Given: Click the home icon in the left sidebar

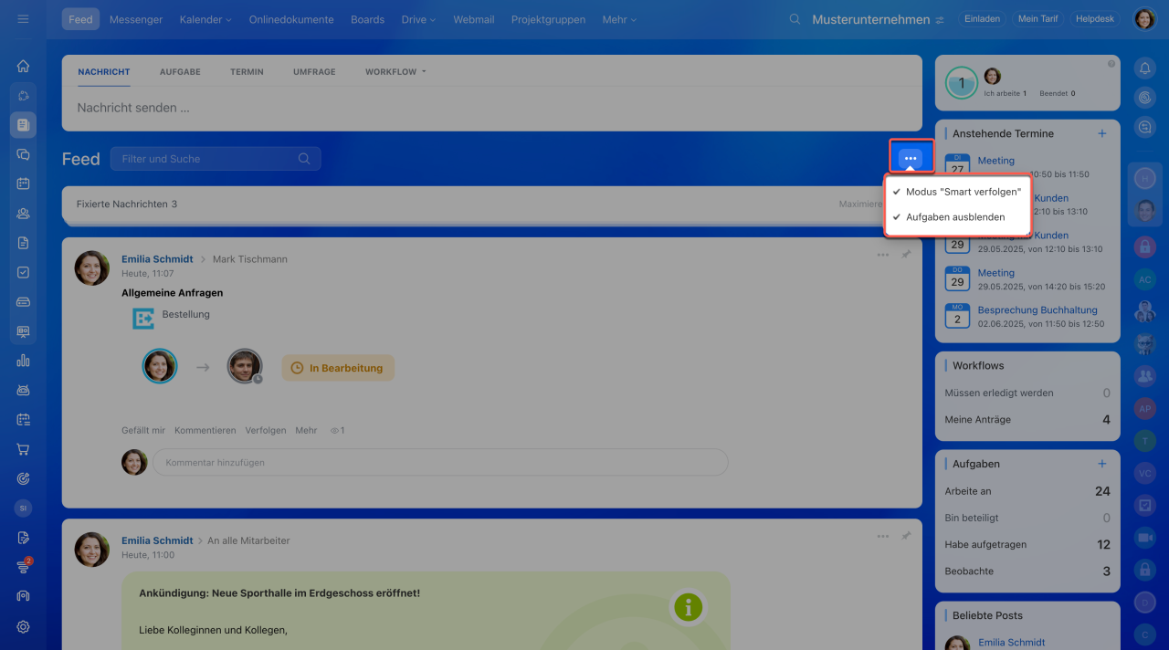Looking at the screenshot, I should pyautogui.click(x=23, y=66).
